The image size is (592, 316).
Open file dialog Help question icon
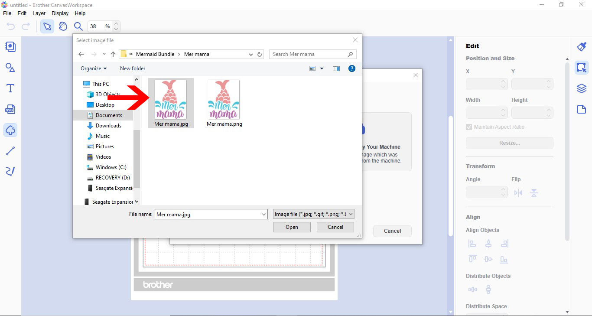point(352,68)
